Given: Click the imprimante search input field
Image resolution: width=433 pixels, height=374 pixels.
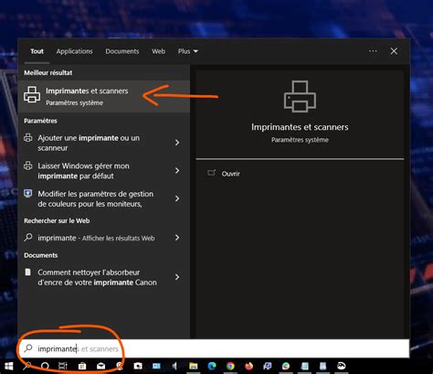Looking at the screenshot, I should click(x=214, y=348).
